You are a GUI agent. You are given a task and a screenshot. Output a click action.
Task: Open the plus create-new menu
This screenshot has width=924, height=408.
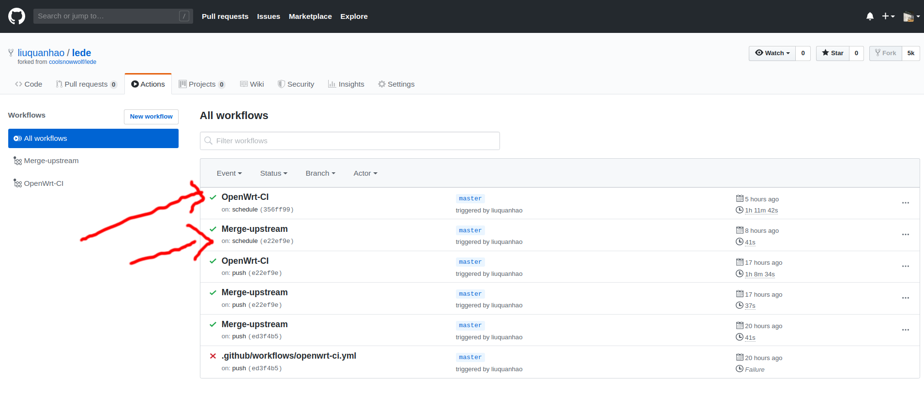pos(888,16)
